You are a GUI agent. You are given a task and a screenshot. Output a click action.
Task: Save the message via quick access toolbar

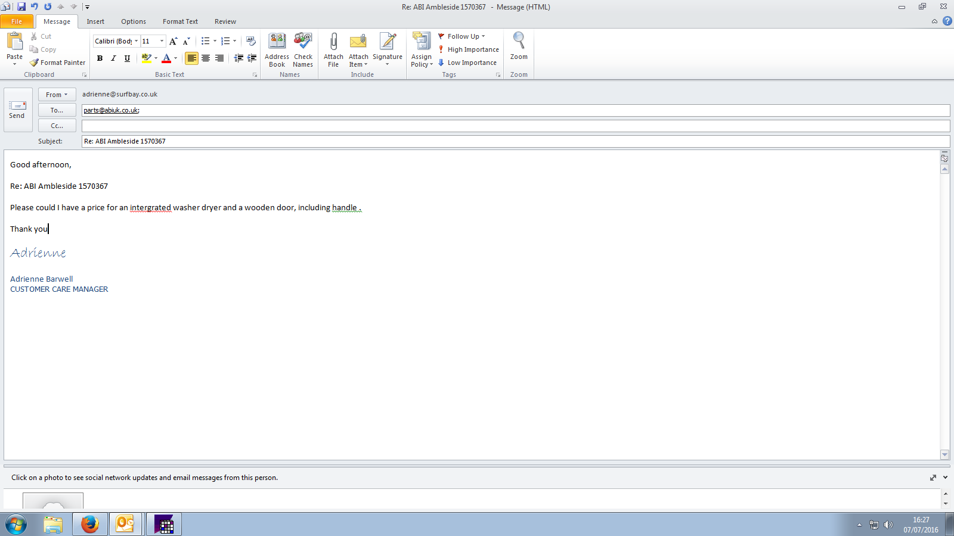coord(21,7)
